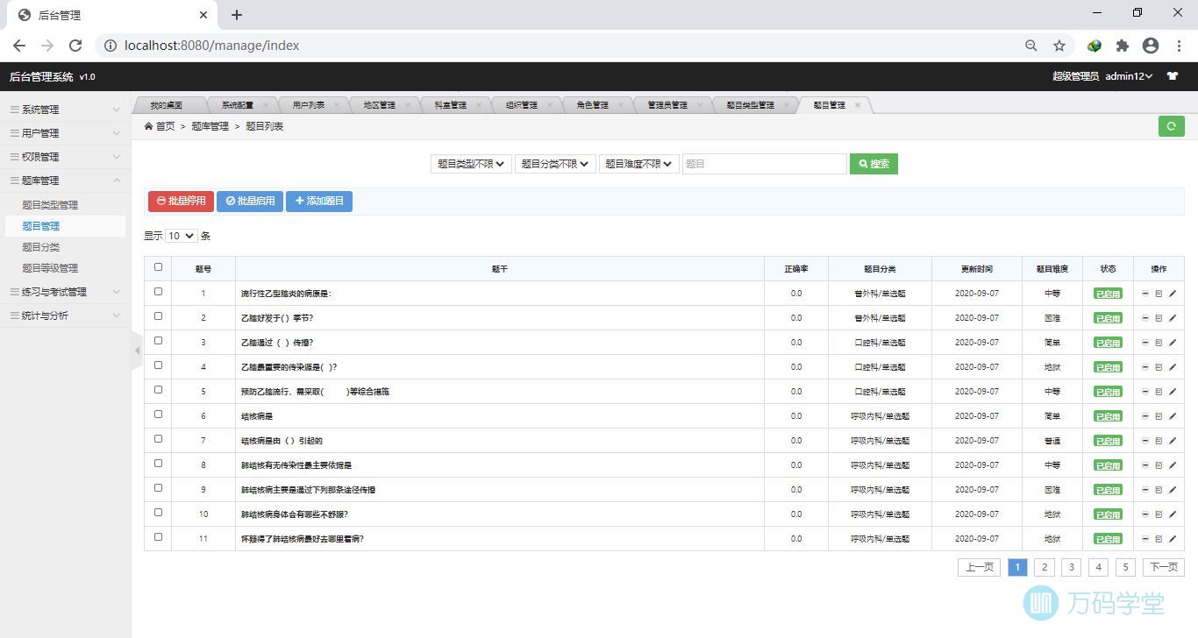
Task: Open detail view icon for question 4
Action: [x=1159, y=367]
